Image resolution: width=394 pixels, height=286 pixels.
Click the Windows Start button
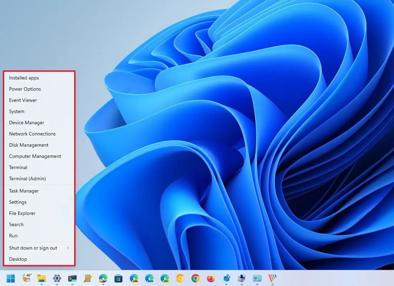pos(11,278)
